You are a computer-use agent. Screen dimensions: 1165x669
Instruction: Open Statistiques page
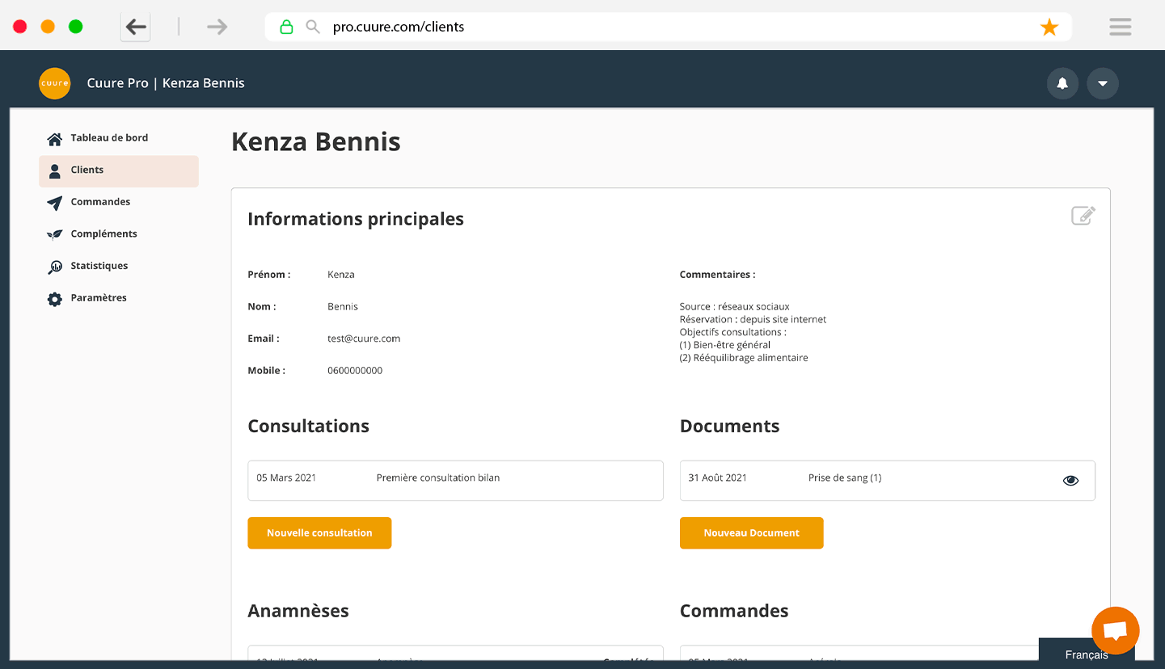[99, 266]
